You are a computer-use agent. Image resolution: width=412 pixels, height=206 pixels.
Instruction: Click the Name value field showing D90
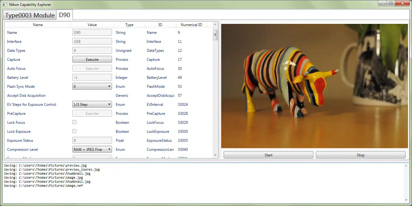(x=92, y=32)
